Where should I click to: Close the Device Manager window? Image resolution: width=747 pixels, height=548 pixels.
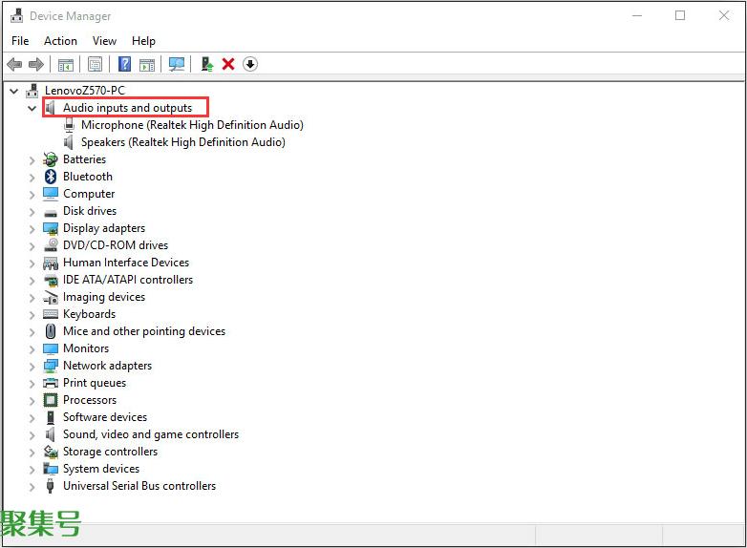coord(724,15)
